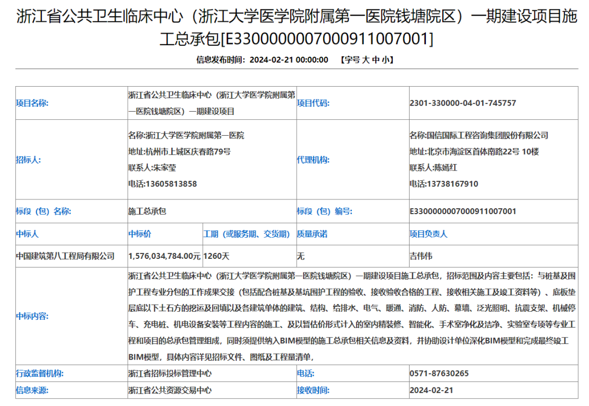The image size is (589, 406).
Task: Select project code 2301-330000-04-01-745757
Action: 463,103
